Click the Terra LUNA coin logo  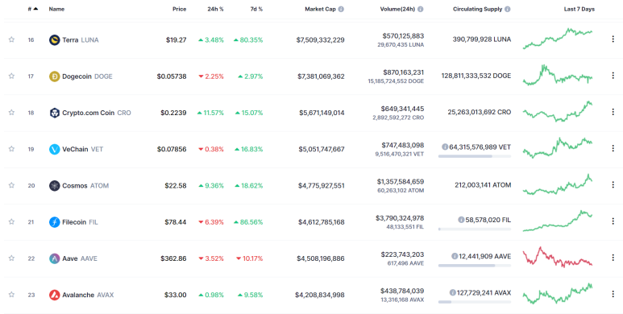55,39
